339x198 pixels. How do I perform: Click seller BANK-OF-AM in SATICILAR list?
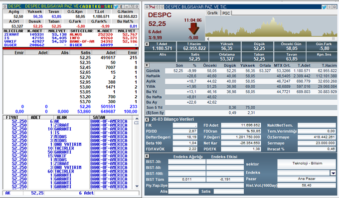(82, 41)
